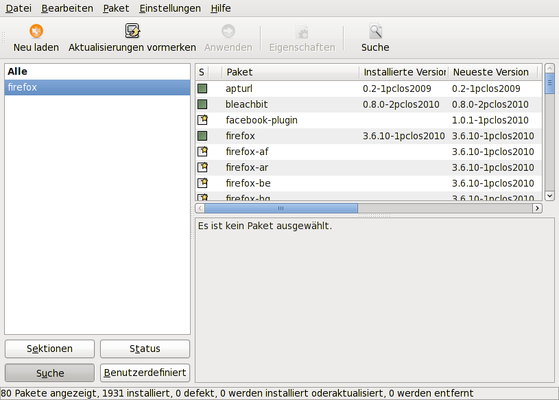Toggle the status box for firefox package
This screenshot has height=400, width=559.
pyautogui.click(x=202, y=136)
